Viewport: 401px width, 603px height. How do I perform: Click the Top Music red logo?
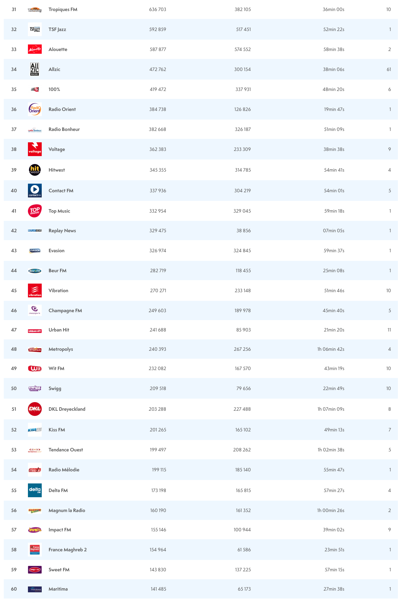pos(35,211)
